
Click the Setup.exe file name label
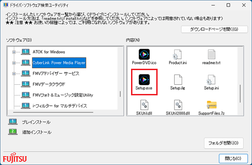tap(144, 88)
